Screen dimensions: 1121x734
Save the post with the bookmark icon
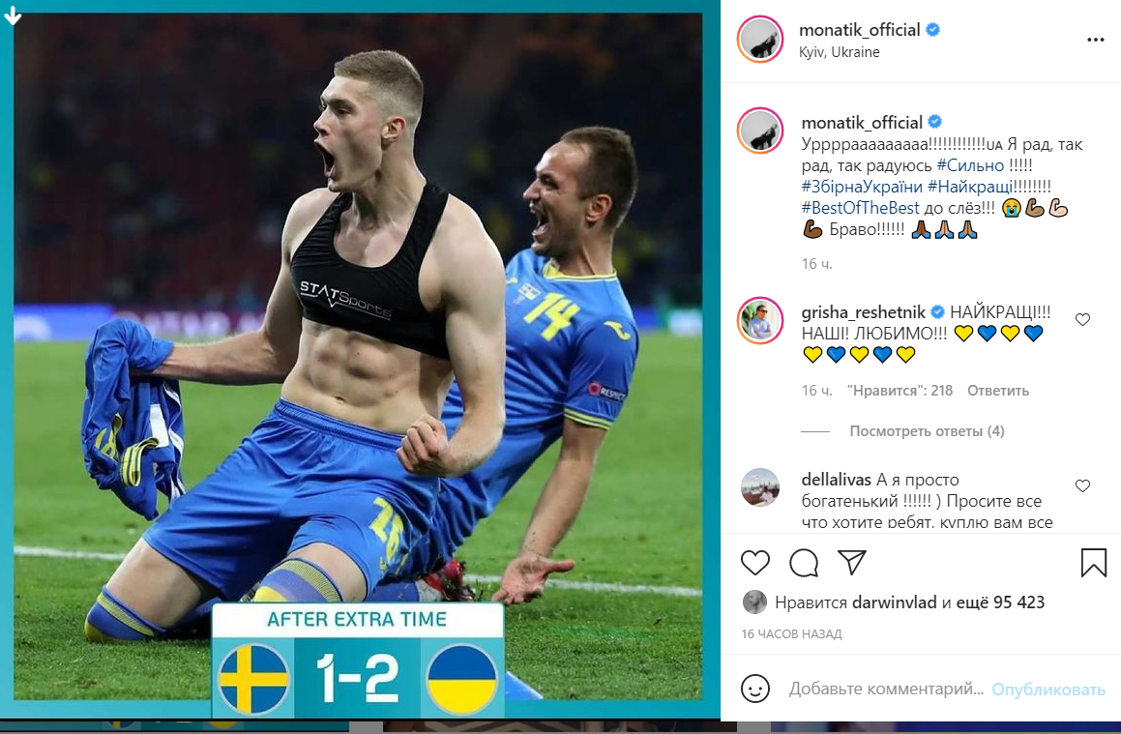coord(1093,563)
